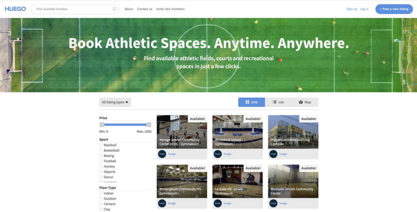Open Miguel Contreras Learning Complex listing thumbnail
The image size is (417, 212).
tap(293, 132)
